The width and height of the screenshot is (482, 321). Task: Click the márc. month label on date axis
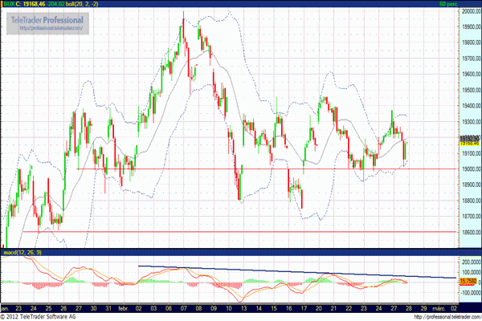pyautogui.click(x=438, y=308)
